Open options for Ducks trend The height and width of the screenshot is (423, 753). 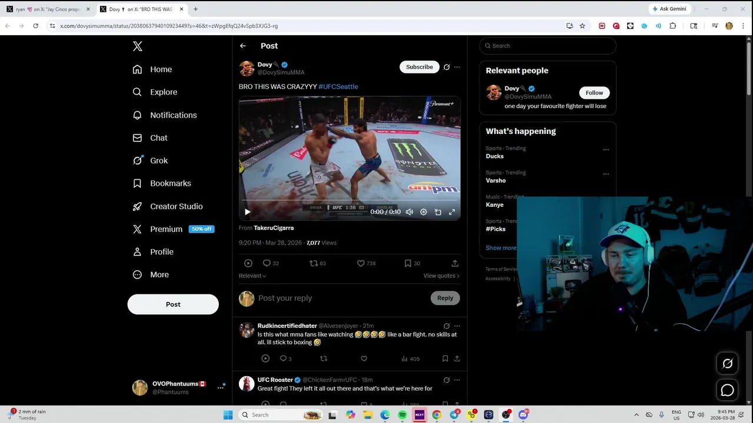coord(606,149)
